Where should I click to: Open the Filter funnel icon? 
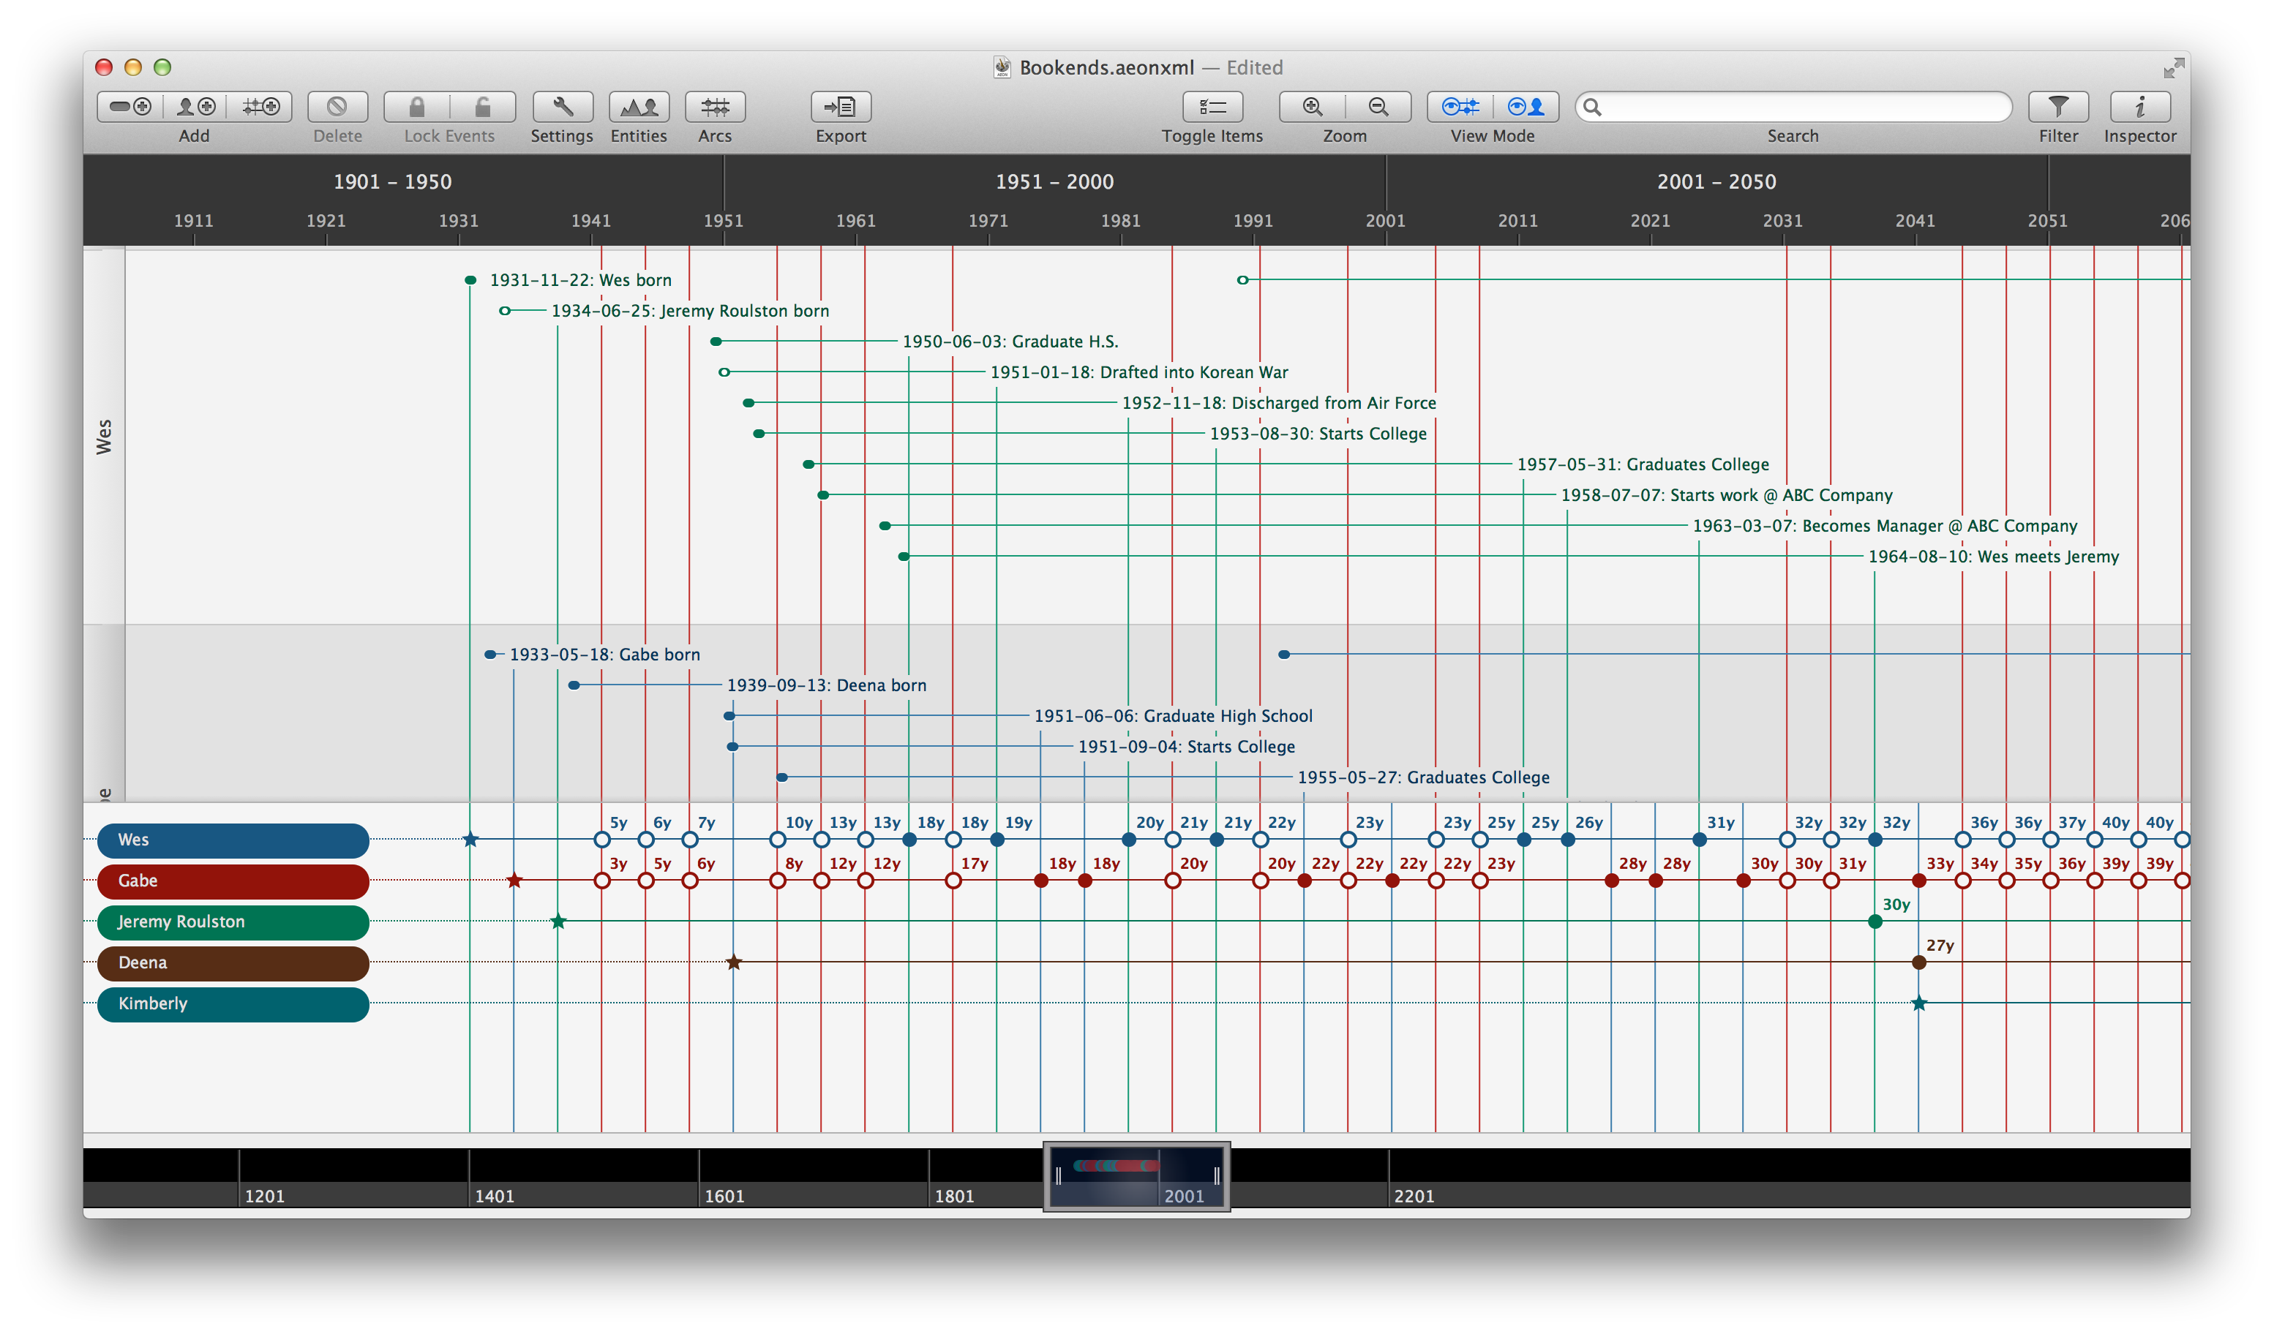2057,107
